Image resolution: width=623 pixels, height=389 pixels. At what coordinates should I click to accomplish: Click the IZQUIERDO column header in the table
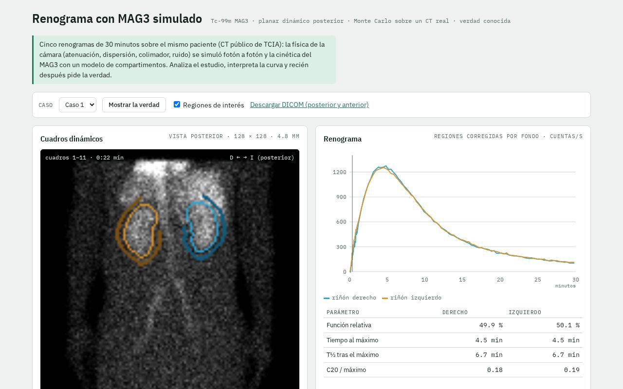pyautogui.click(x=525, y=312)
